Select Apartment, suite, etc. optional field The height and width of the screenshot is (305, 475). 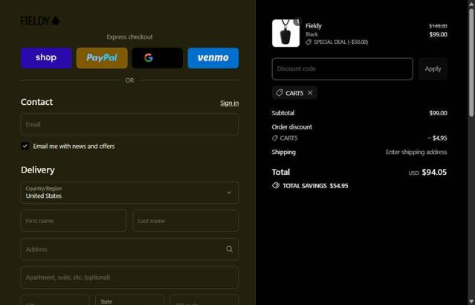click(x=129, y=277)
